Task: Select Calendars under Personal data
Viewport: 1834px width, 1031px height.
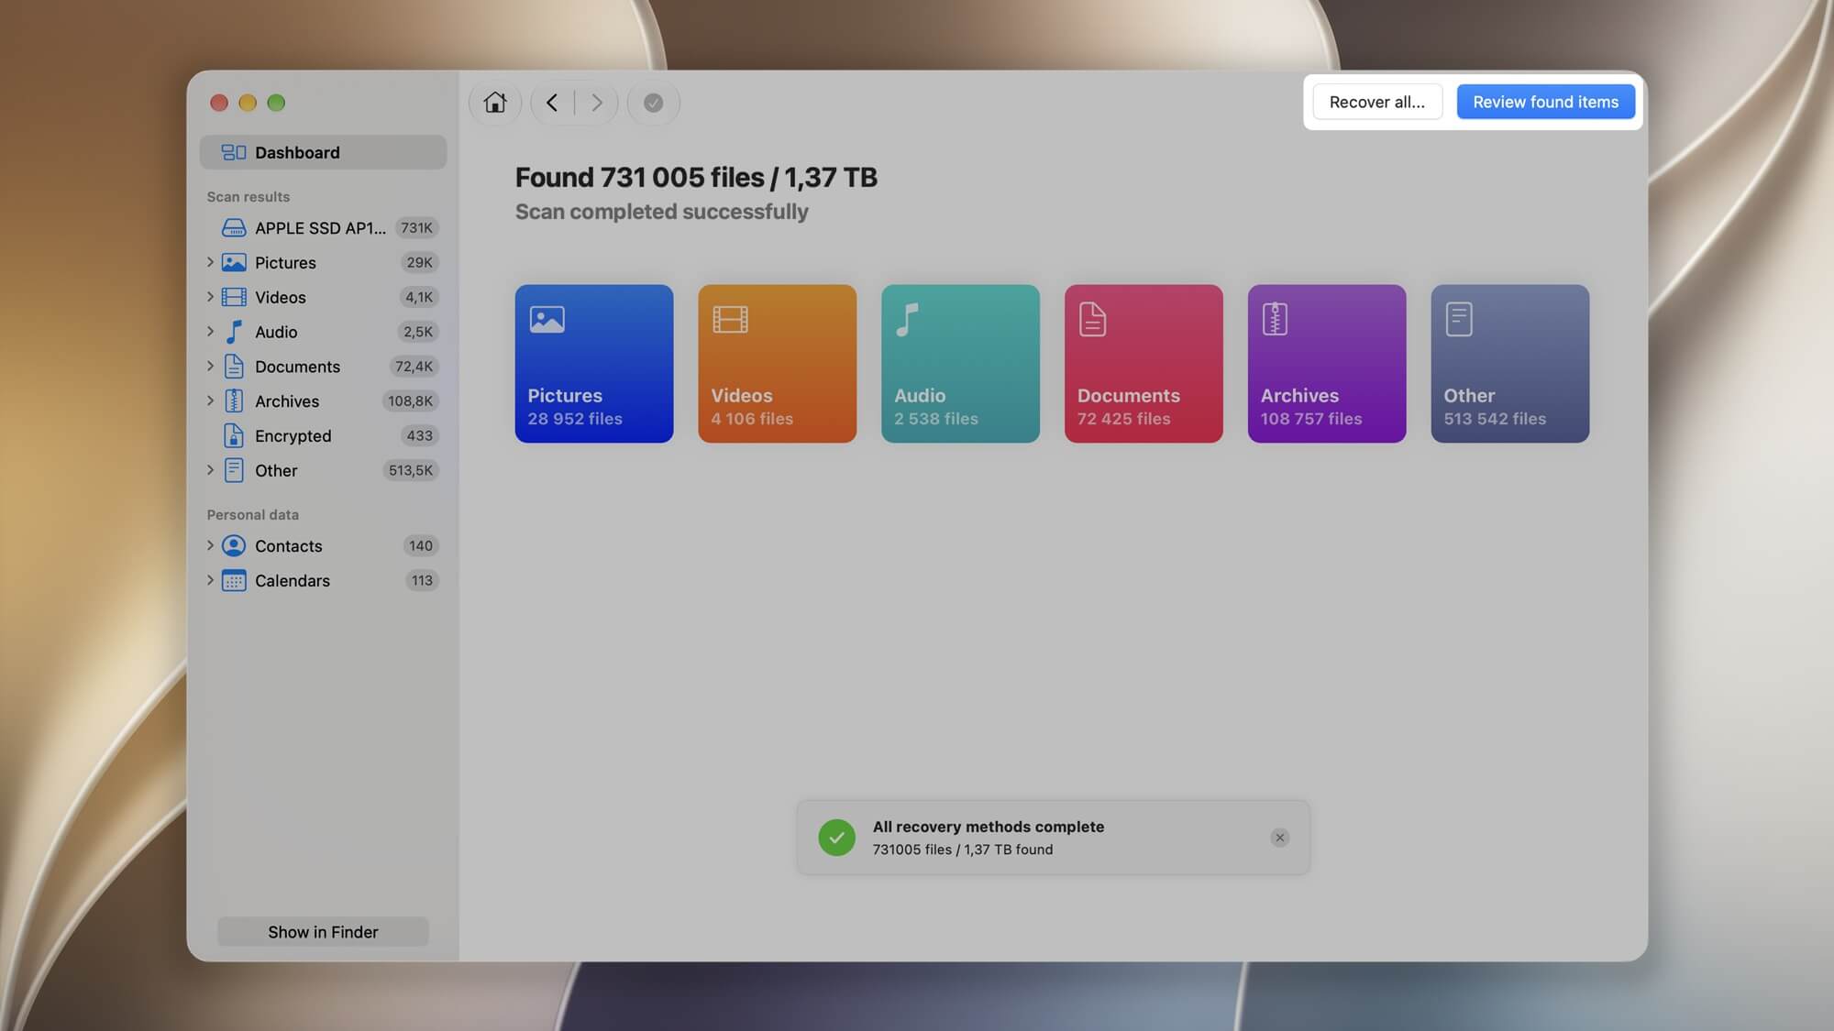Action: (323, 581)
